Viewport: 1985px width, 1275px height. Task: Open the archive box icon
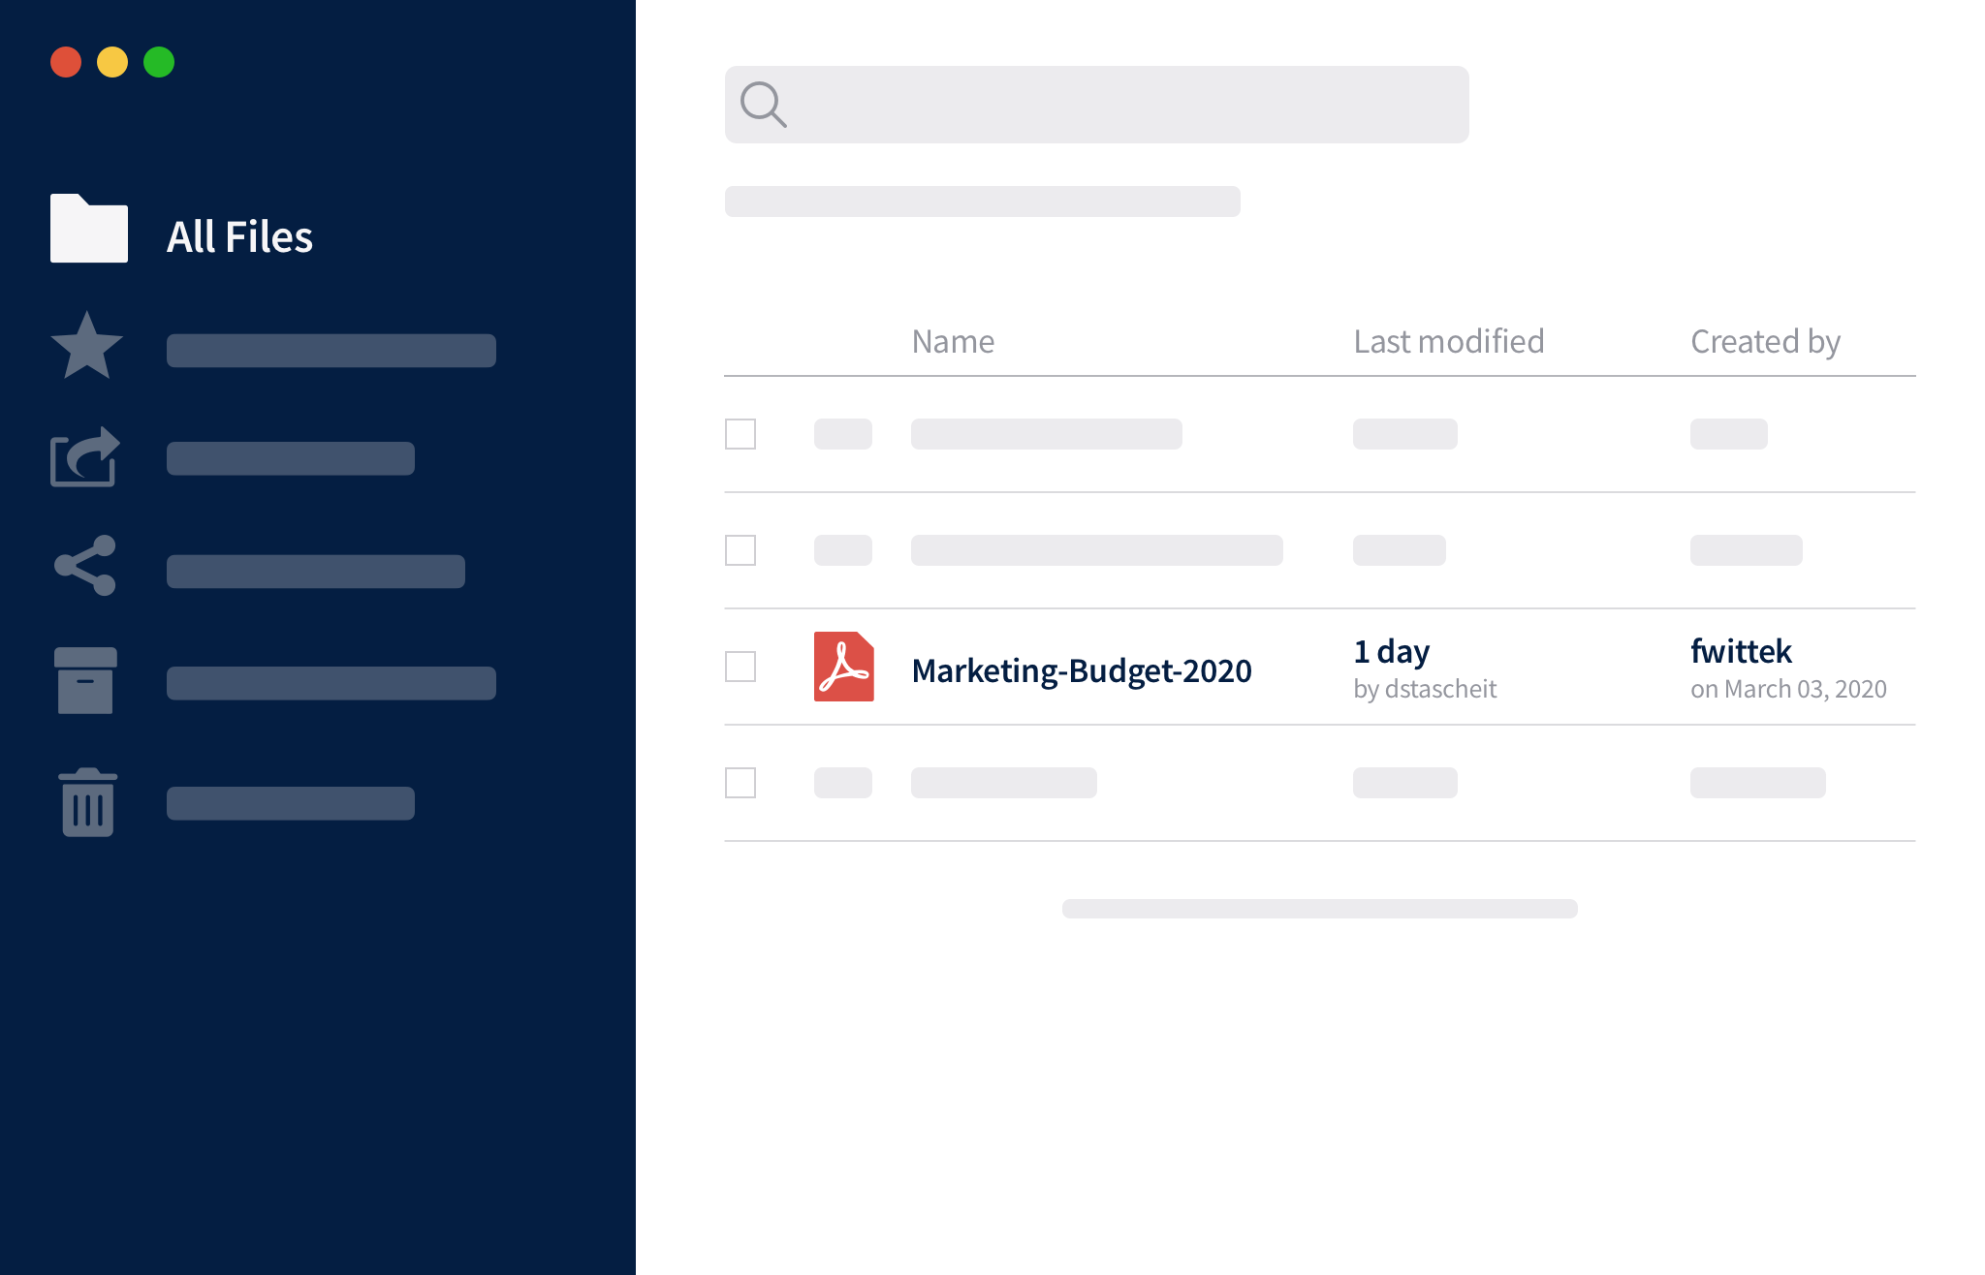85,681
